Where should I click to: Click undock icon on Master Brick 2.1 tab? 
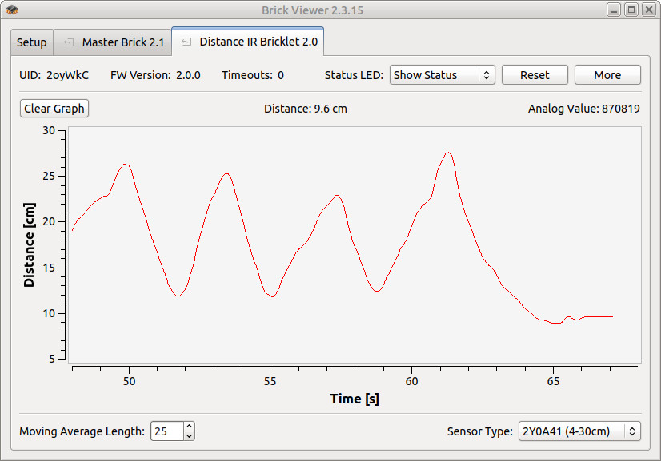pyautogui.click(x=69, y=42)
